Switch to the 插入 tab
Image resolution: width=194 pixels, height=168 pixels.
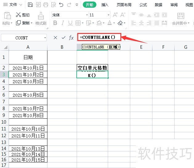[105, 5]
